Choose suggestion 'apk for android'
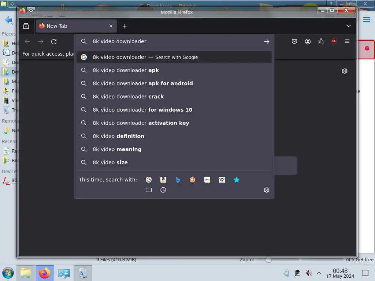The image size is (375, 281). click(174, 83)
